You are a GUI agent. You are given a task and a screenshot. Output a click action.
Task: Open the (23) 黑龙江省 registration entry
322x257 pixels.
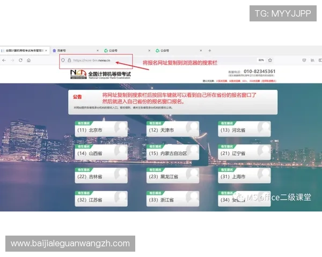pos(173,176)
